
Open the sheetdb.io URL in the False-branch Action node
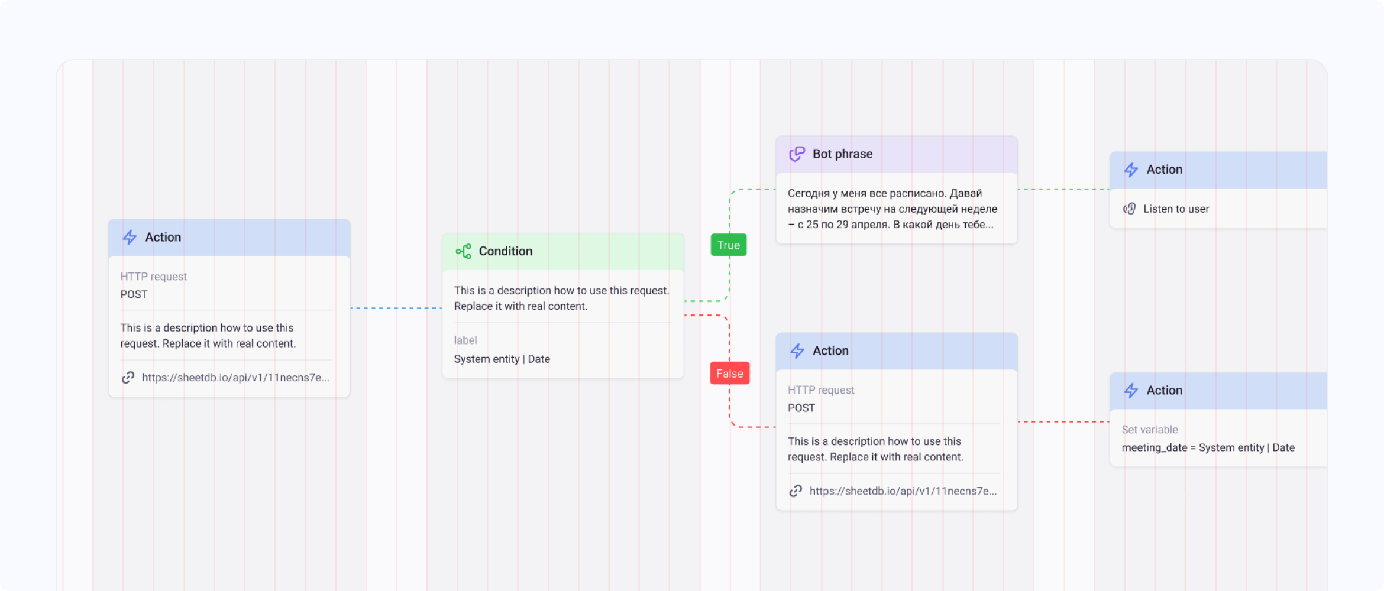pos(903,491)
